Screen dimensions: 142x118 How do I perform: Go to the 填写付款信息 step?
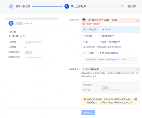coord(23,6)
